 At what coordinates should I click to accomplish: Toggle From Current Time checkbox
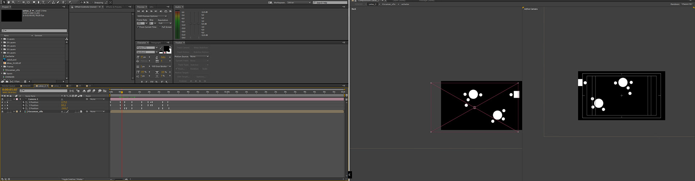pyautogui.click(x=138, y=27)
